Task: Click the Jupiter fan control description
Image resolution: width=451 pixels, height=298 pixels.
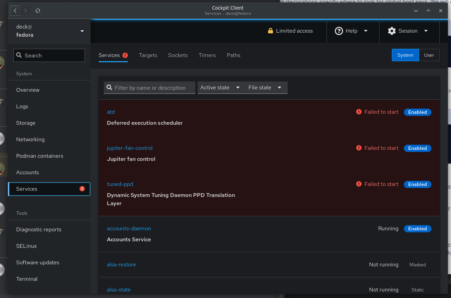Action: 131,159
